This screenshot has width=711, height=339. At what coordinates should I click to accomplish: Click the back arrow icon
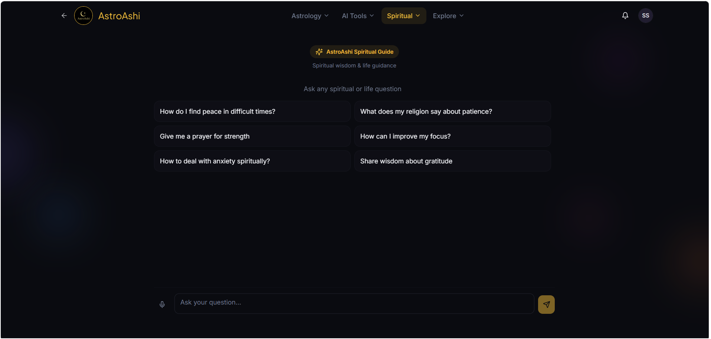click(x=64, y=16)
